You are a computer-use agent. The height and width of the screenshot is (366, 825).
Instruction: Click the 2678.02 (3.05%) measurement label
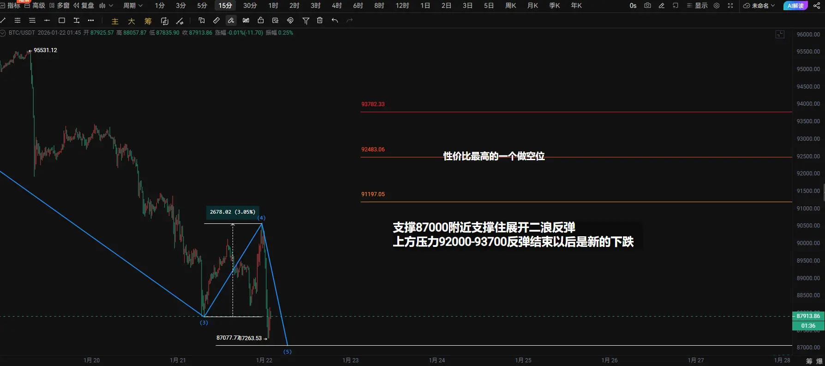tap(233, 212)
